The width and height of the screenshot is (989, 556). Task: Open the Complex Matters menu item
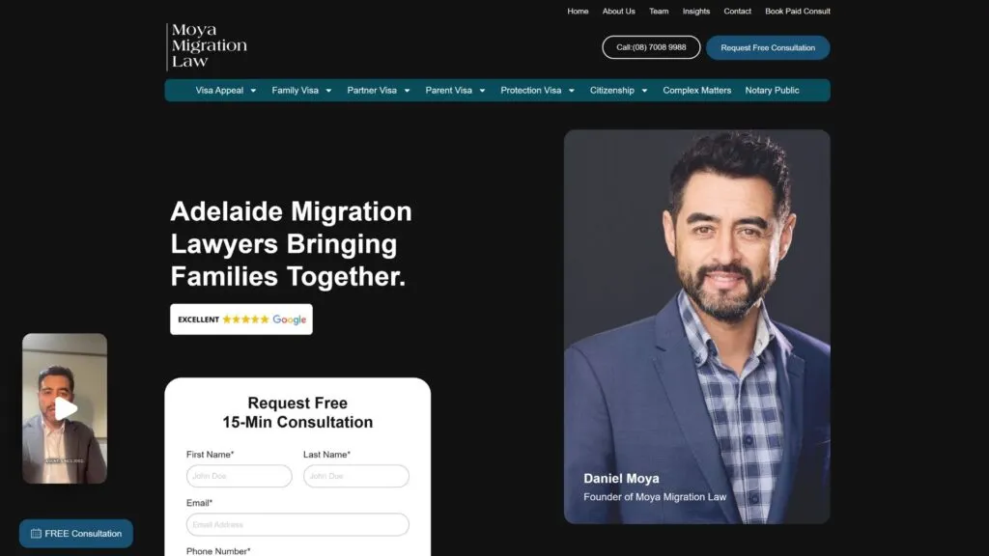point(696,90)
